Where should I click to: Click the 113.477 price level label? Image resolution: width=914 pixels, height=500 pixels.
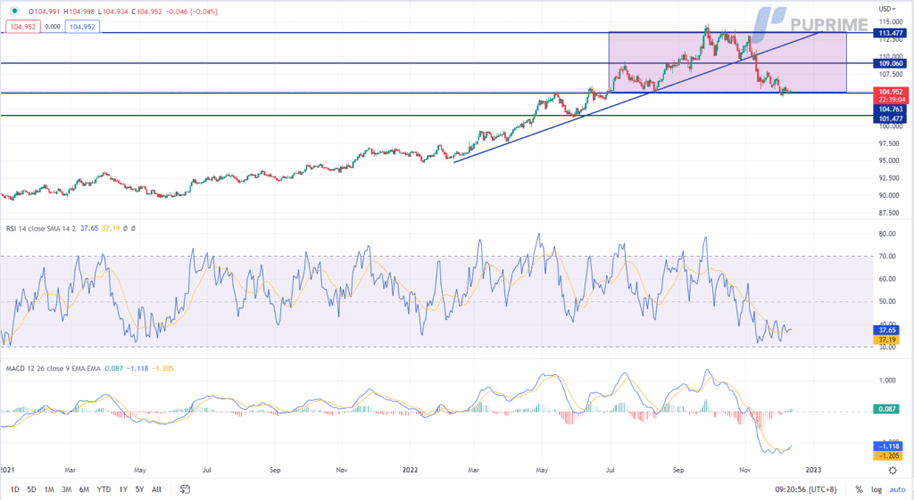point(890,33)
